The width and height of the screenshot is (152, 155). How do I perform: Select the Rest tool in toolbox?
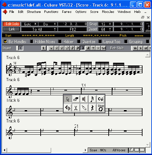click(x=92, y=108)
